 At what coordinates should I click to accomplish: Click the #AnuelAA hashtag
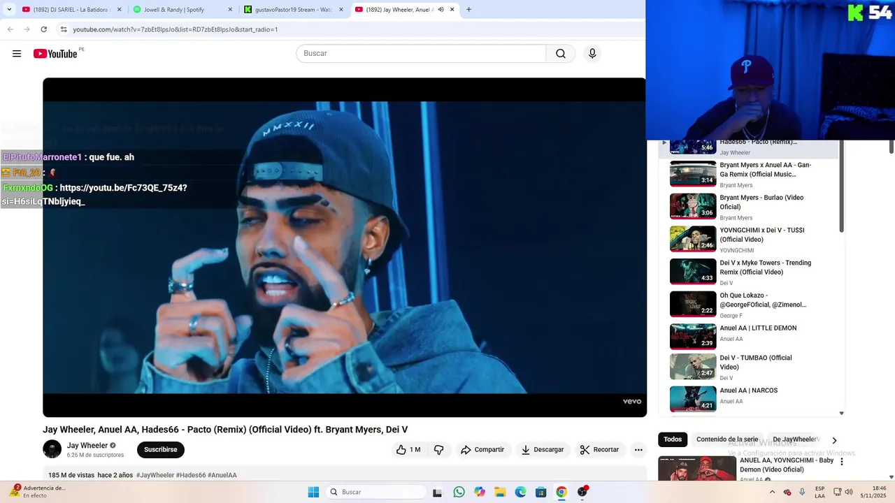tap(222, 475)
